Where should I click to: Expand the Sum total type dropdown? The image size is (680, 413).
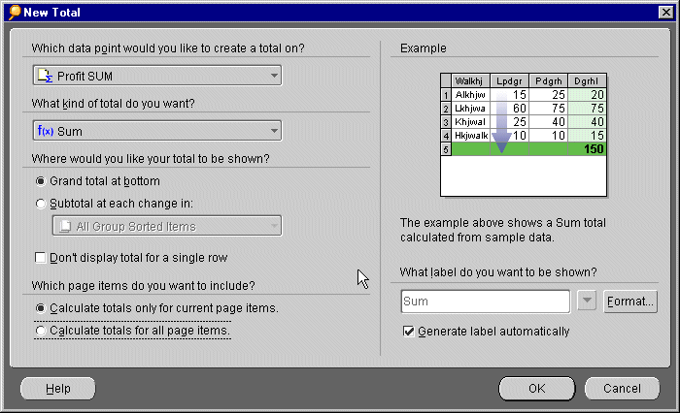(x=274, y=131)
